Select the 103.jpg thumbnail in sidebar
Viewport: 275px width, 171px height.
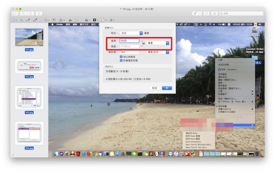[29, 97]
